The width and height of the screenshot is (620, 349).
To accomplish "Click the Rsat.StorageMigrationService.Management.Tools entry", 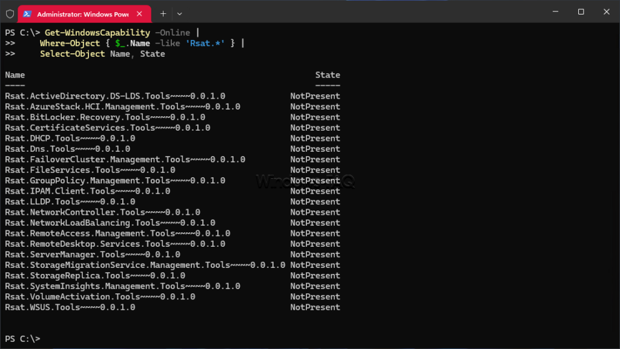I will pos(145,265).
